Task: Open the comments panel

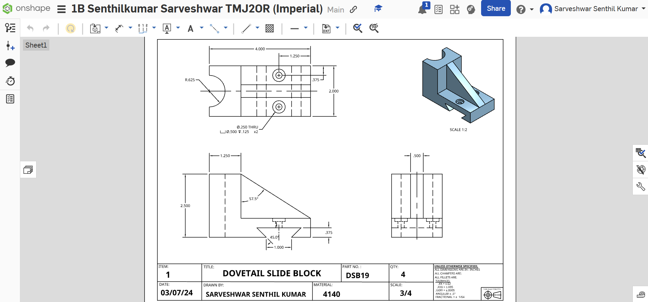Action: 10,63
